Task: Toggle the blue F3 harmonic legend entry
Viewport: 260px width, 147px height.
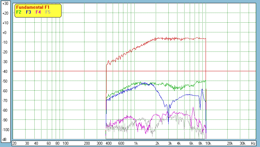Action: [28, 12]
